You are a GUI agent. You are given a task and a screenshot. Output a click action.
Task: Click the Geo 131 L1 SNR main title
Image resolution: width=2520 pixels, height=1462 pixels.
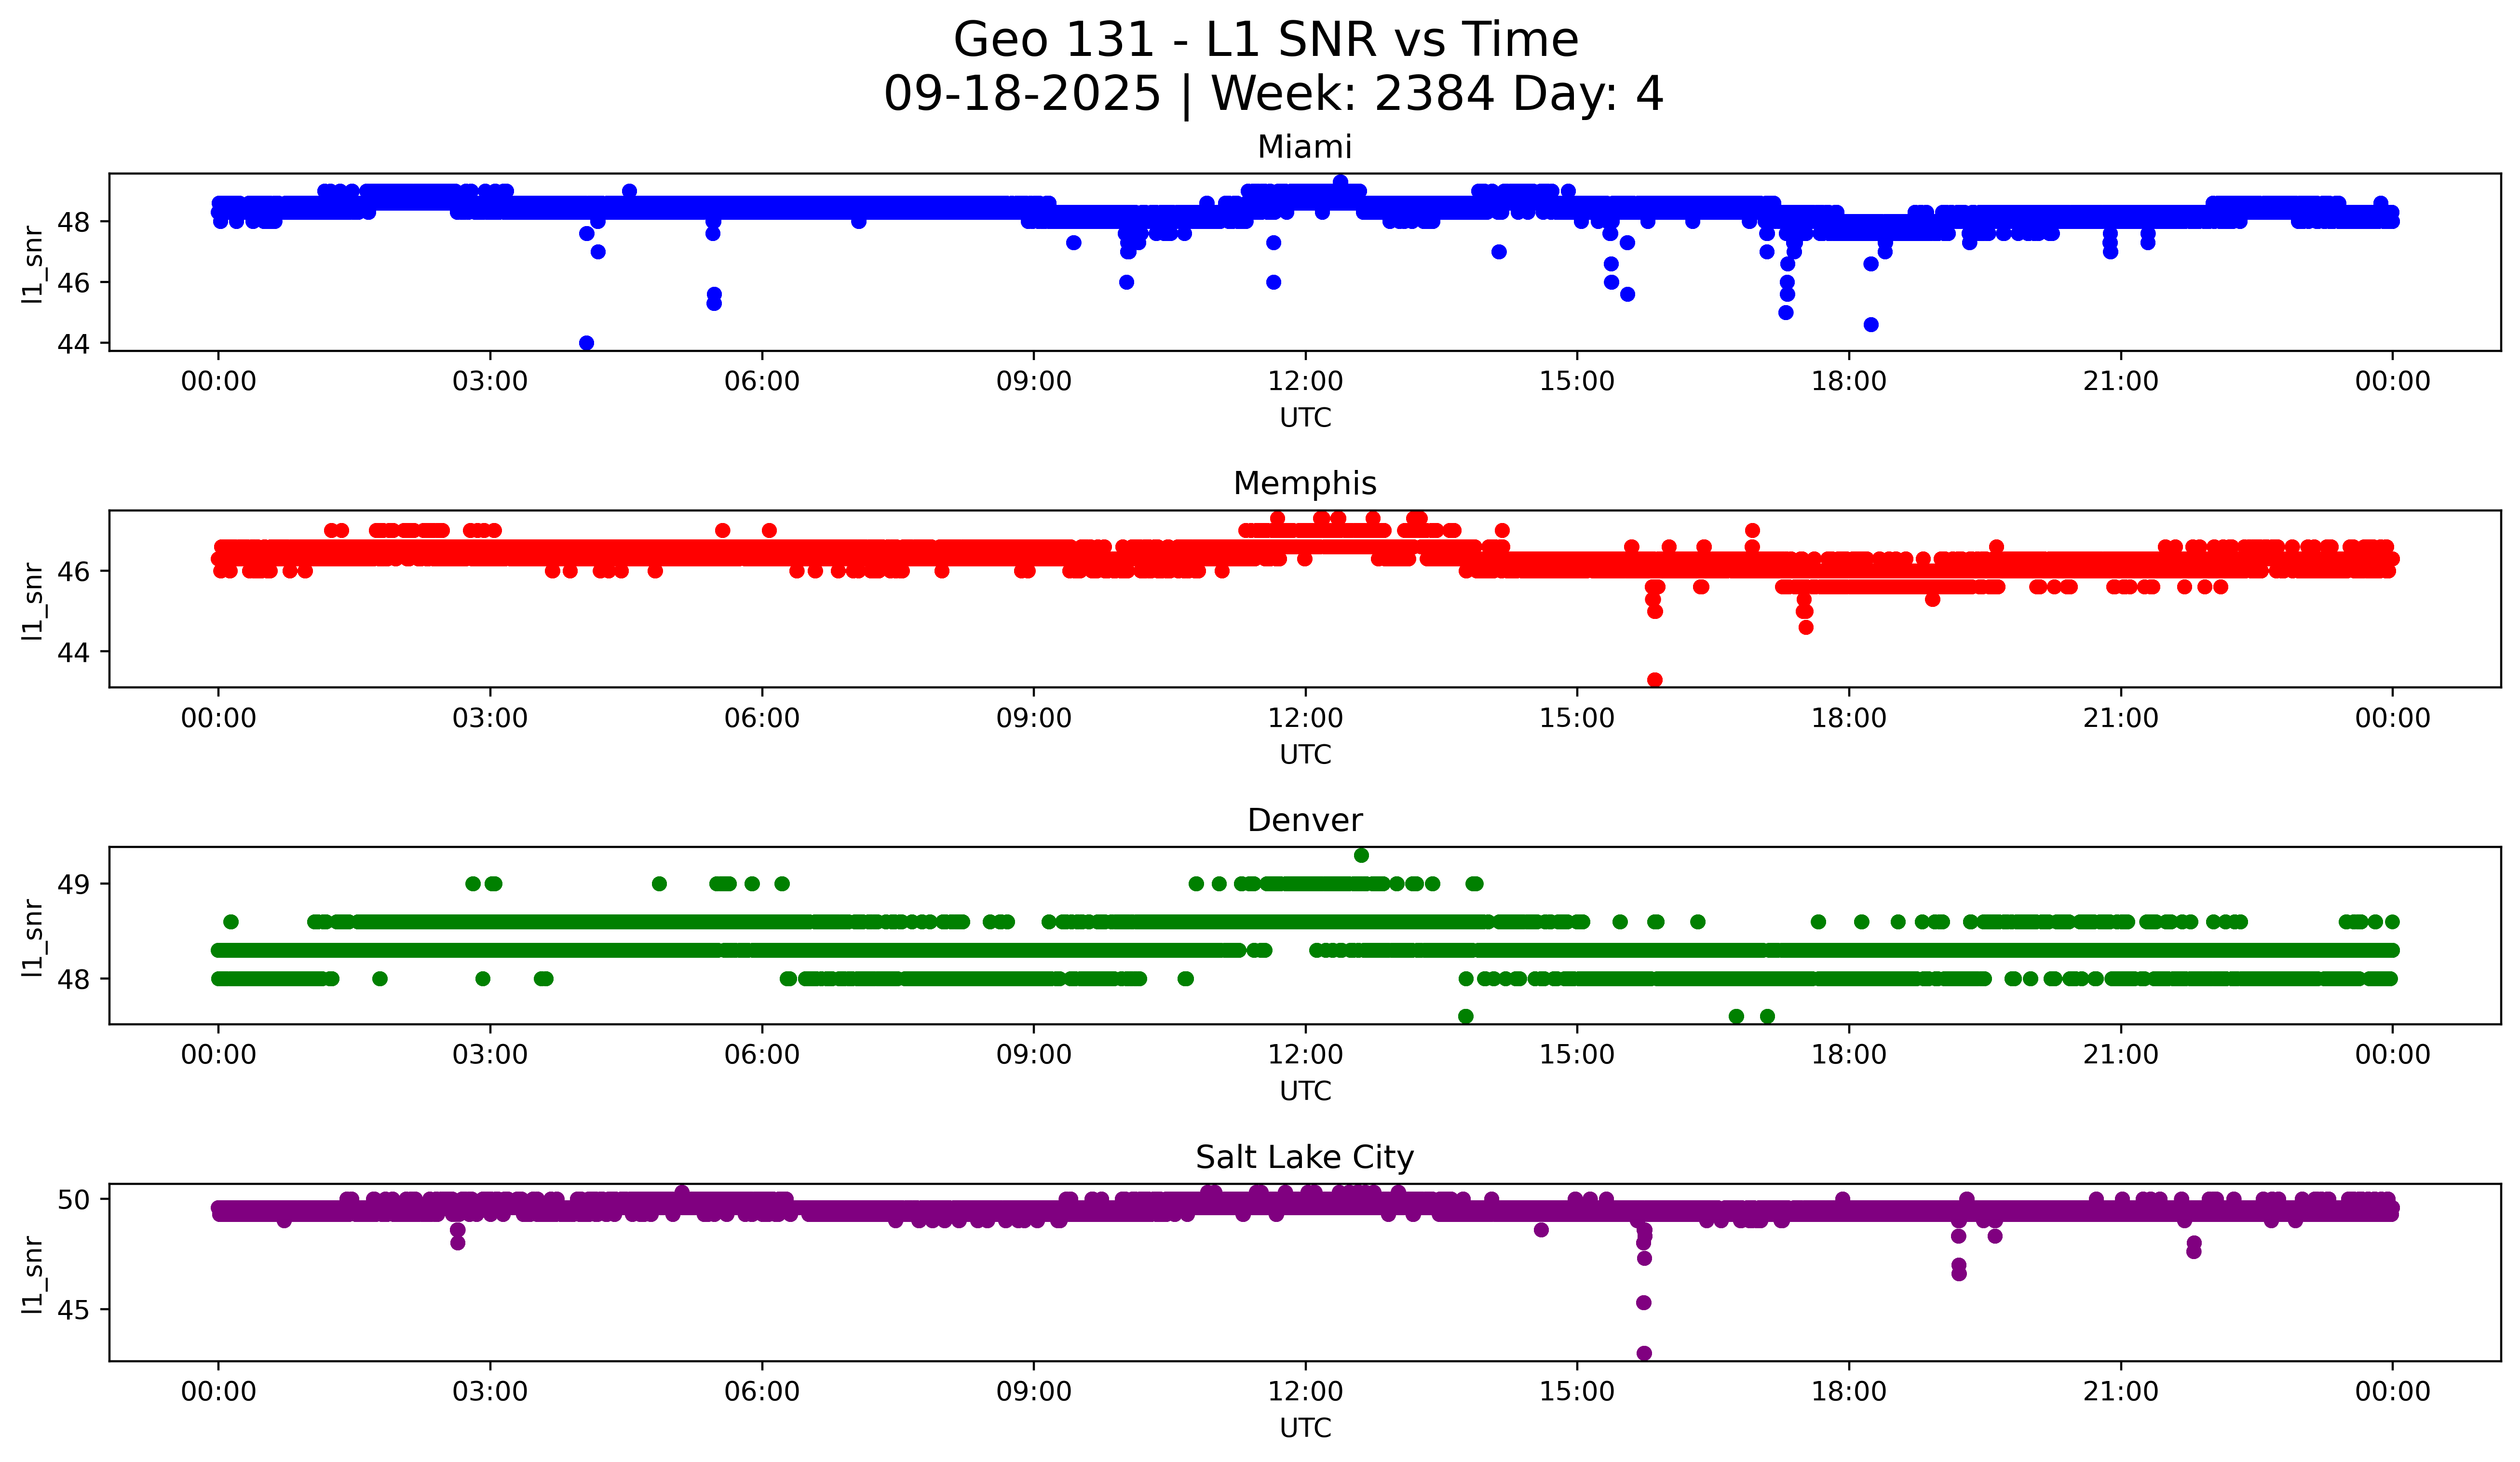click(1265, 40)
